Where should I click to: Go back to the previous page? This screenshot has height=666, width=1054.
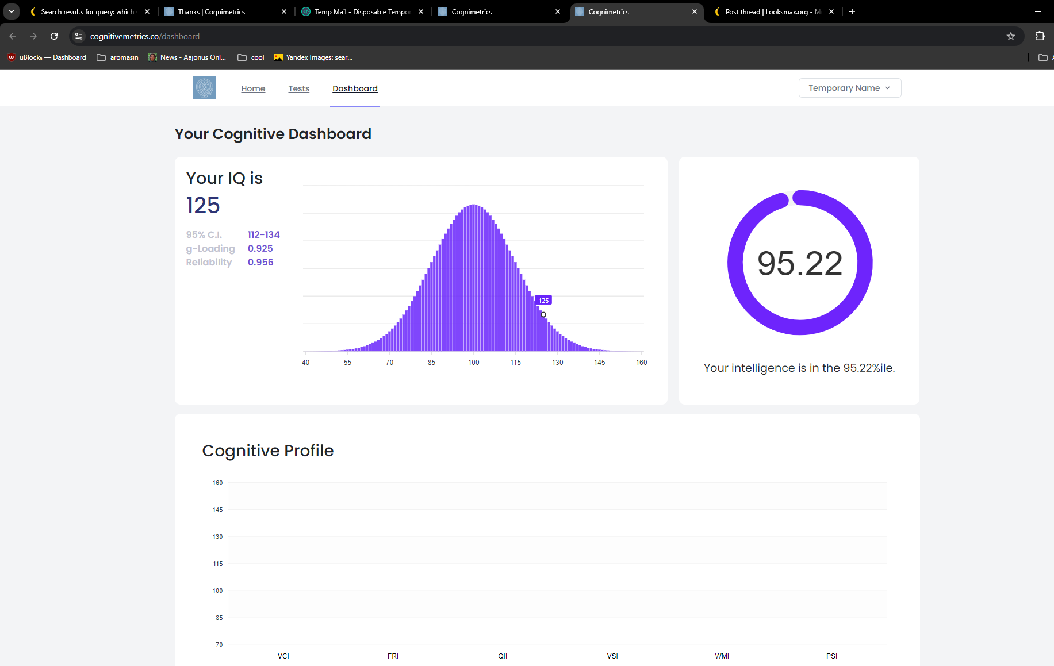(x=13, y=36)
